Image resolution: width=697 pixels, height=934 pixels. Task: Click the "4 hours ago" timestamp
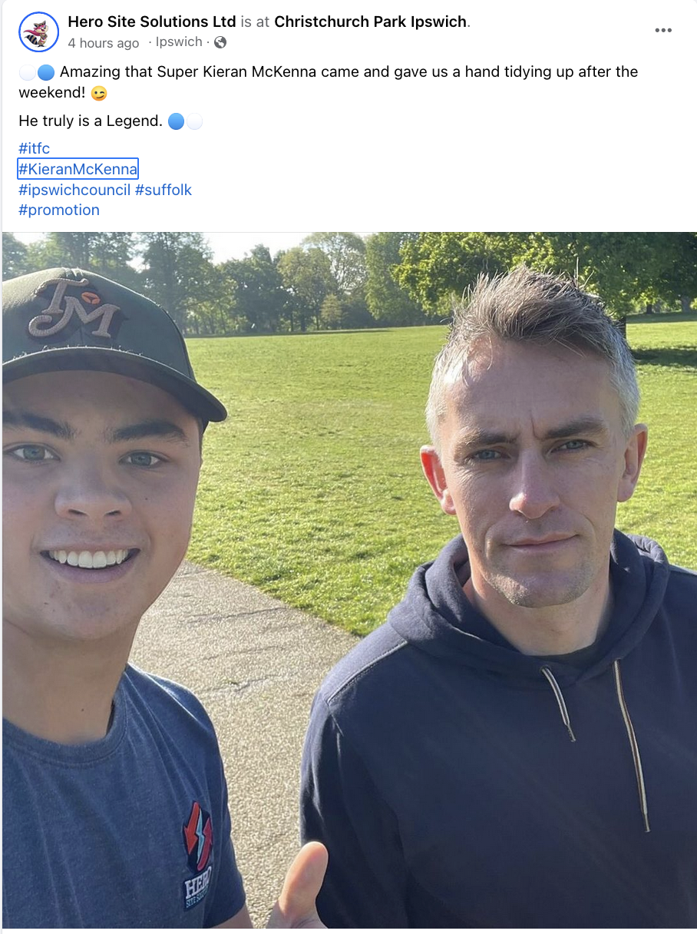point(104,42)
